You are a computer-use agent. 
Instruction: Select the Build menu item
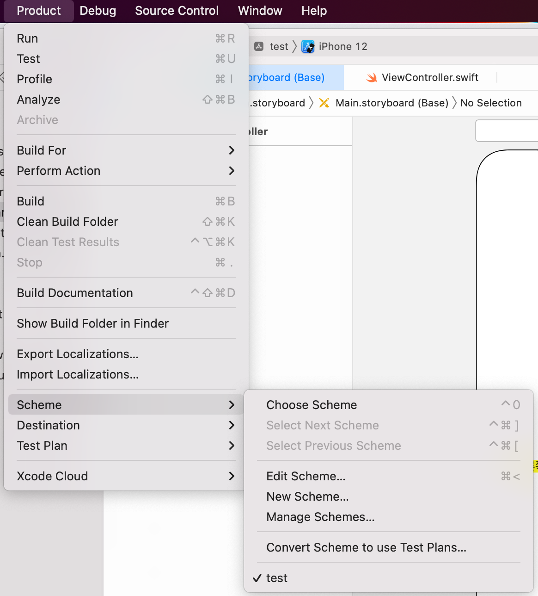pyautogui.click(x=126, y=201)
